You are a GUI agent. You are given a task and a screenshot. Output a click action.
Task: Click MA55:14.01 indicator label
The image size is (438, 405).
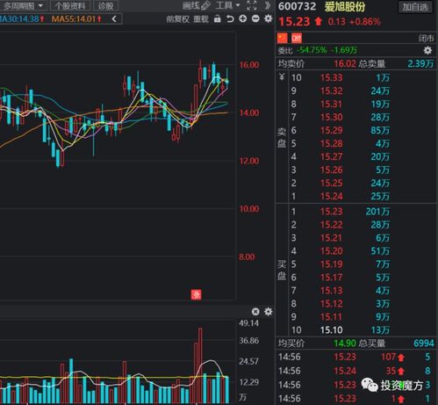click(x=76, y=19)
